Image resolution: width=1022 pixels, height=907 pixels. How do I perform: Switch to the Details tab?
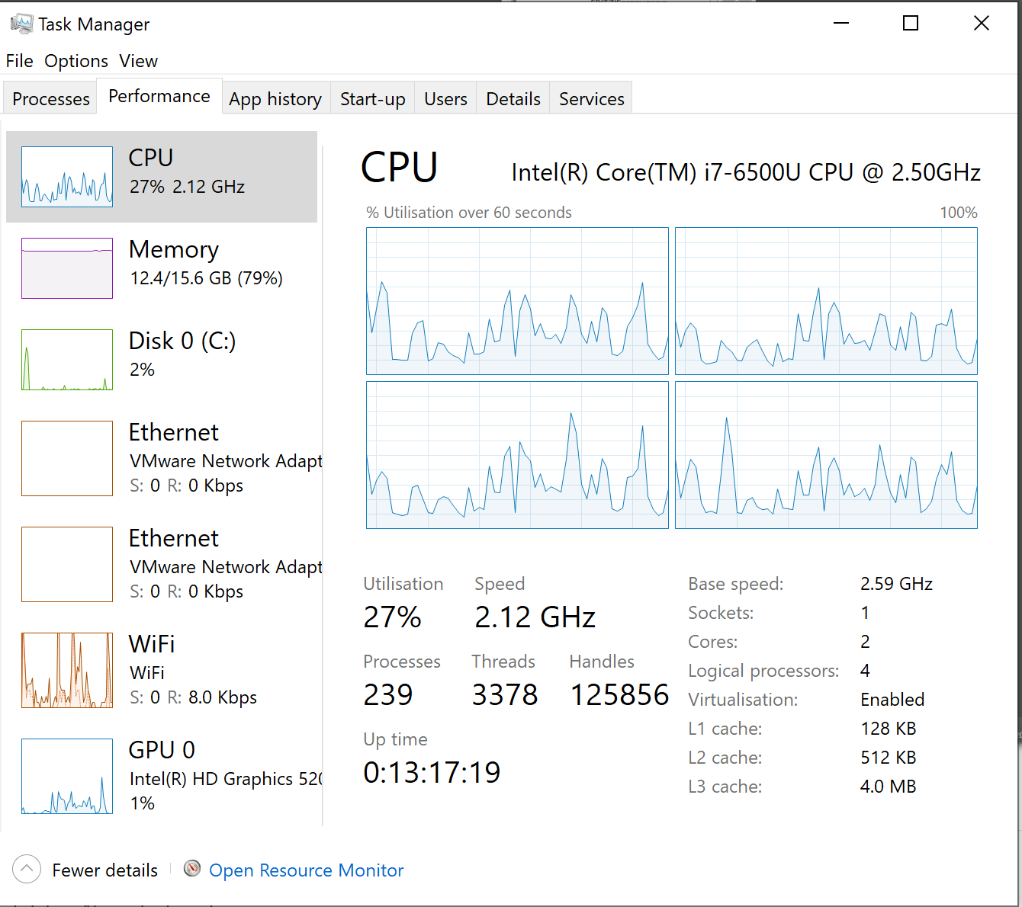[x=513, y=98]
